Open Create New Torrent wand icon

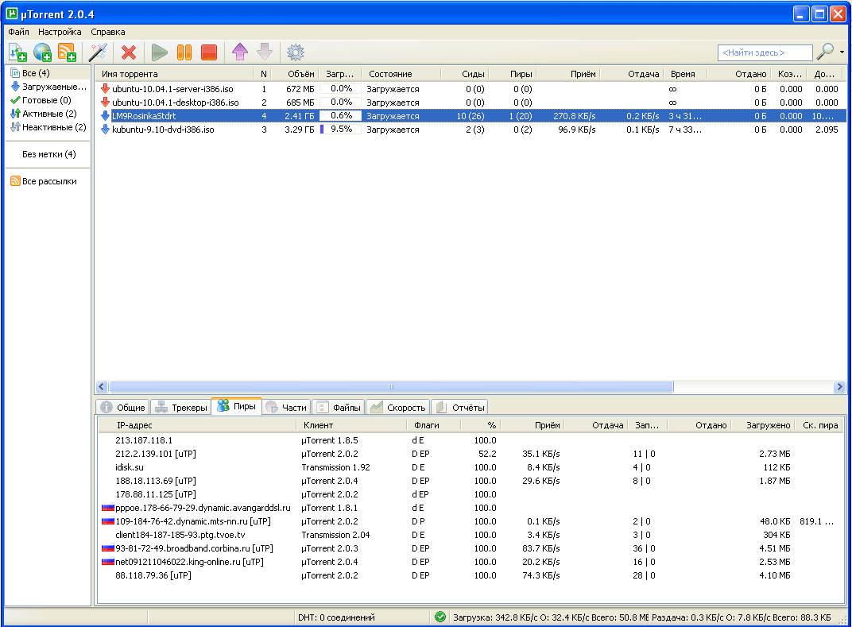[98, 52]
